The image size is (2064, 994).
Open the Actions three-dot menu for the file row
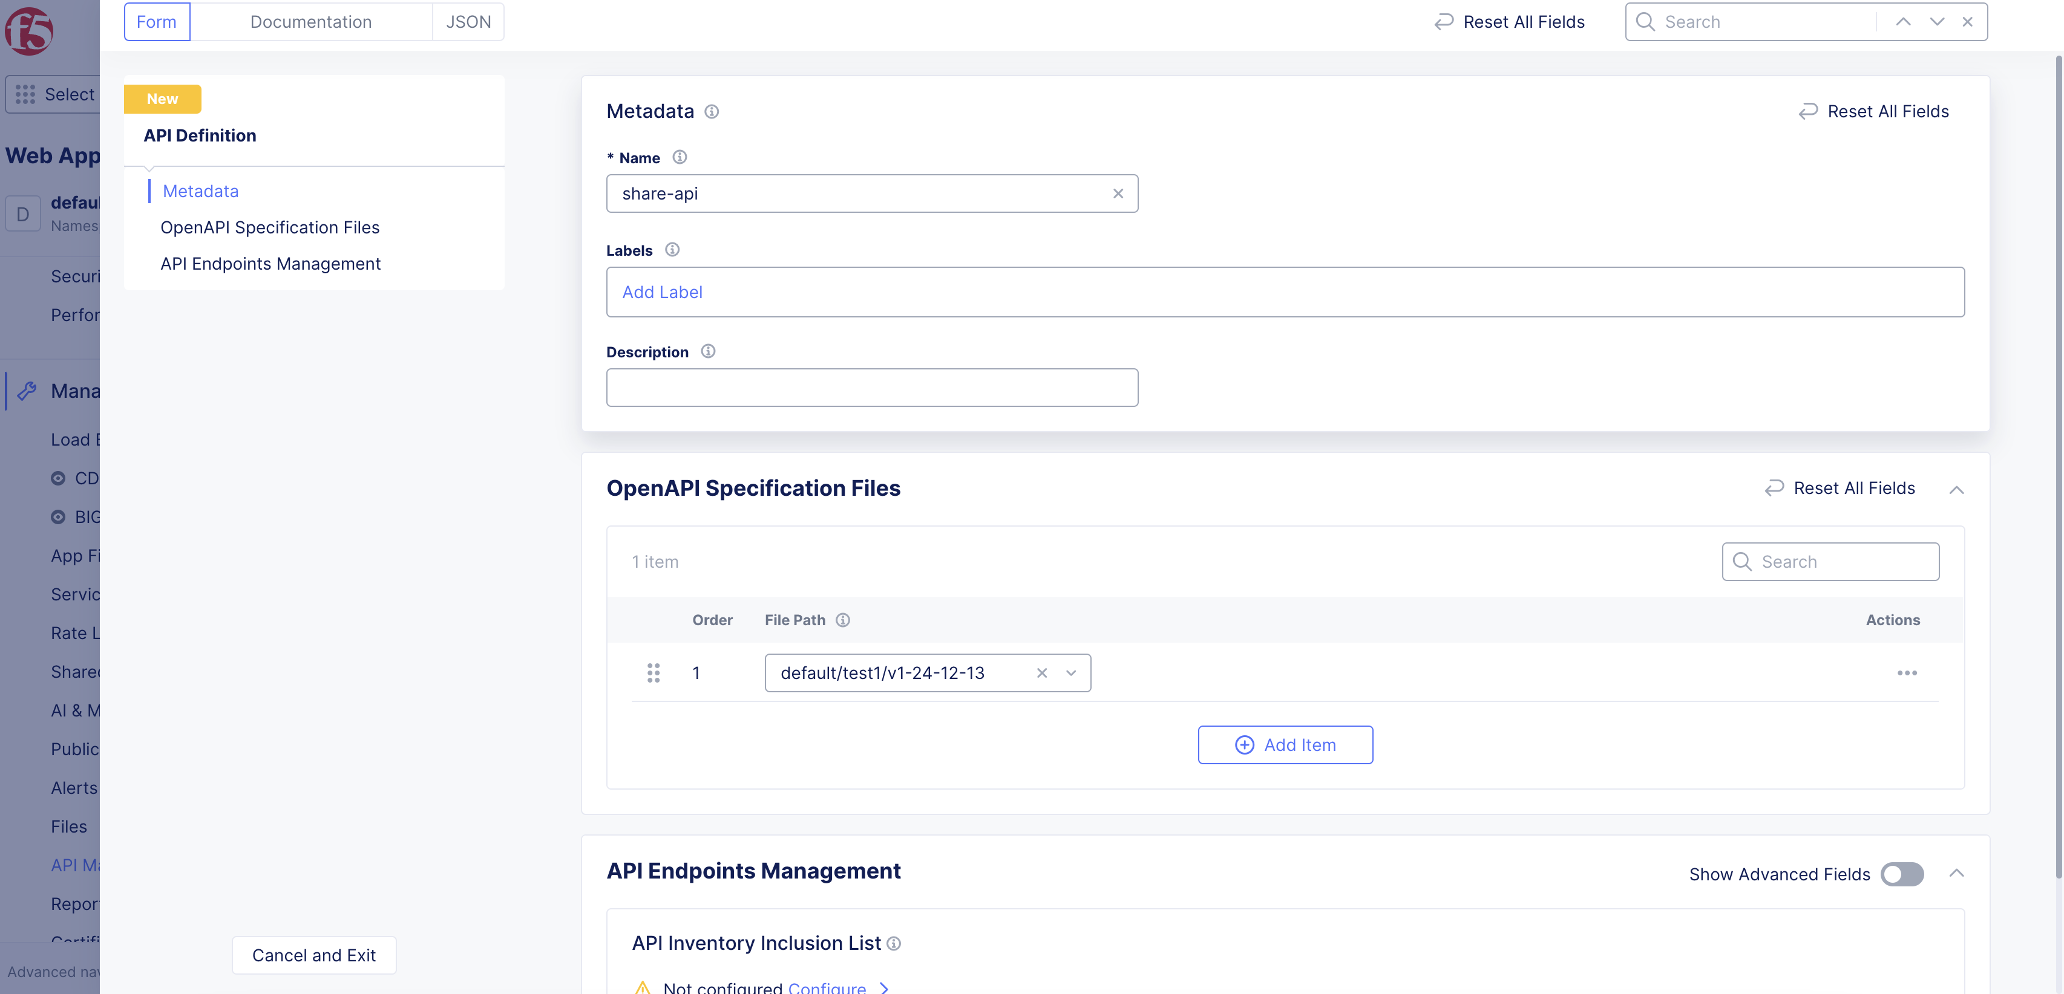[1908, 673]
